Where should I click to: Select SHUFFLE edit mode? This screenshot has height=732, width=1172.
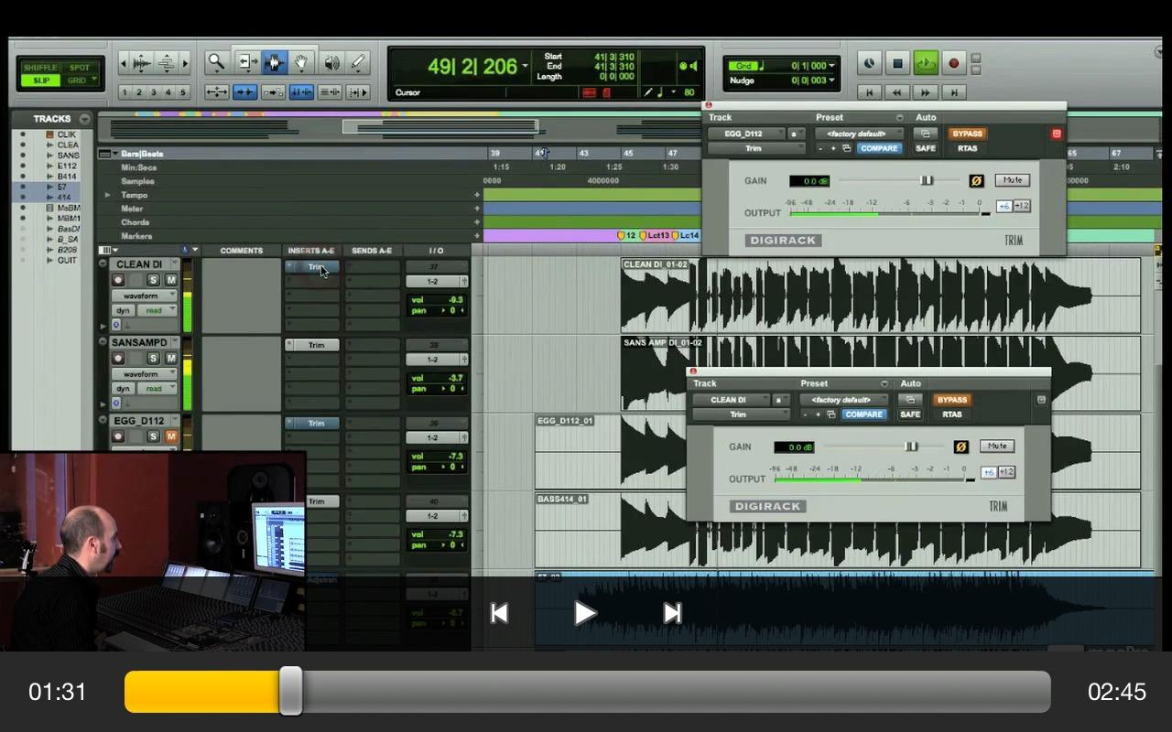click(x=41, y=68)
